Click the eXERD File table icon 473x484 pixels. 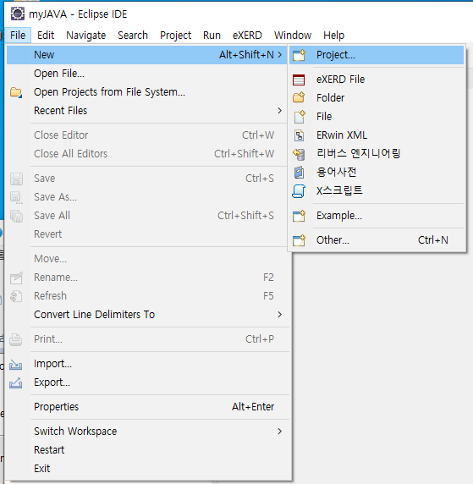[299, 80]
